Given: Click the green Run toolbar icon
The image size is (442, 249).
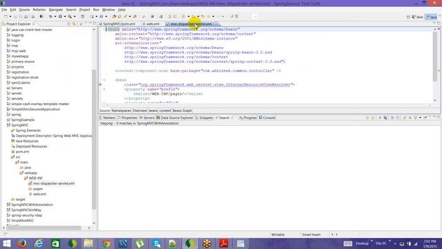Looking at the screenshot, I should click(x=60, y=17).
